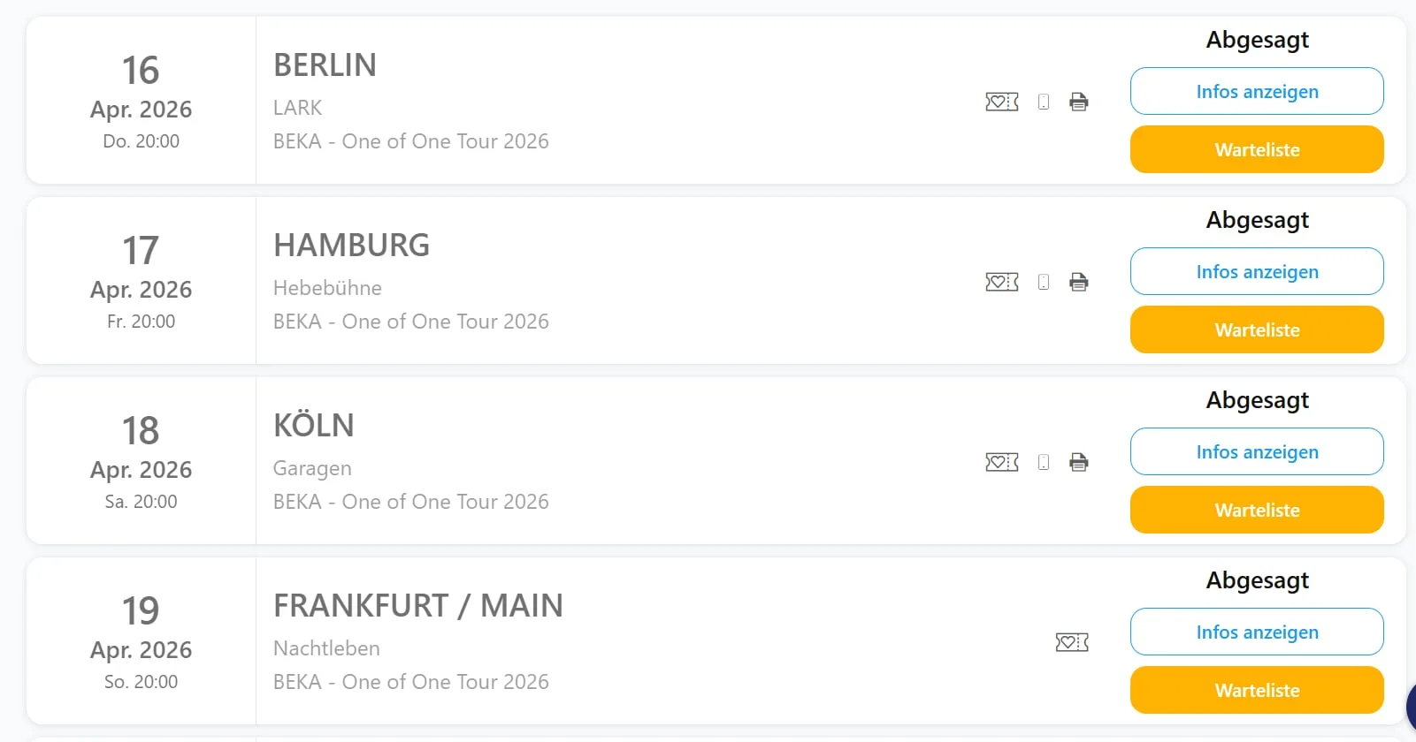Open the BERLIN event title

325,65
